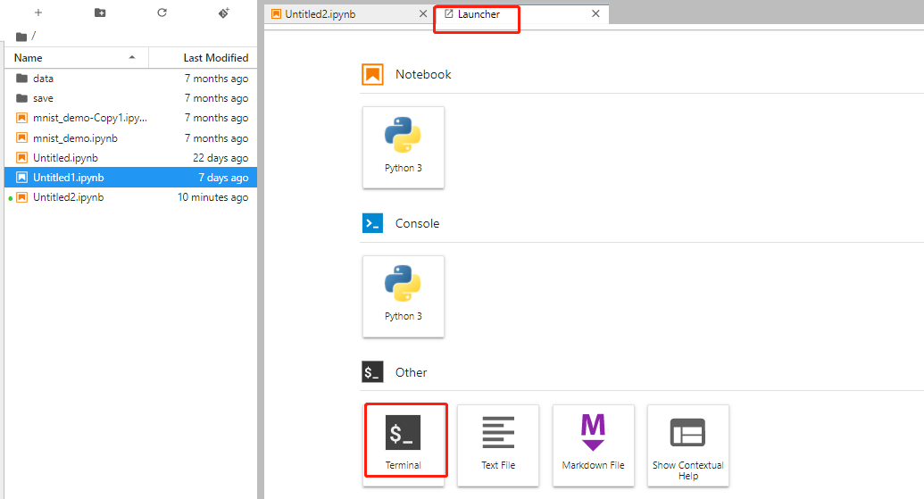This screenshot has height=499, width=924.
Task: Close the Untitled2.ipynb tab
Action: click(x=423, y=14)
